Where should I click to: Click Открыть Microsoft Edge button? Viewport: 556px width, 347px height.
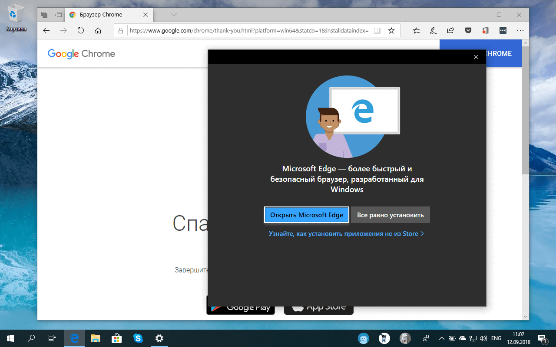(x=307, y=215)
